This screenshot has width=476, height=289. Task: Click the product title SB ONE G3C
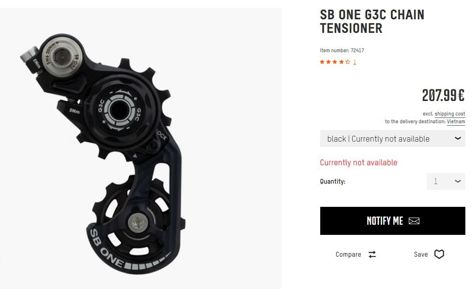372,21
